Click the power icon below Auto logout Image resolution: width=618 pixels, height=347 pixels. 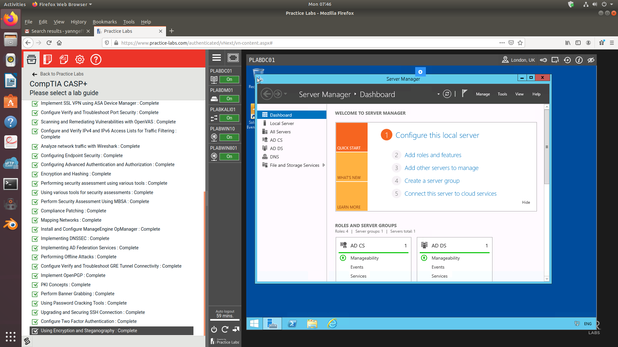pos(214,329)
